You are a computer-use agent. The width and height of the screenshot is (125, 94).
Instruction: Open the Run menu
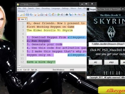click(x=80, y=8)
